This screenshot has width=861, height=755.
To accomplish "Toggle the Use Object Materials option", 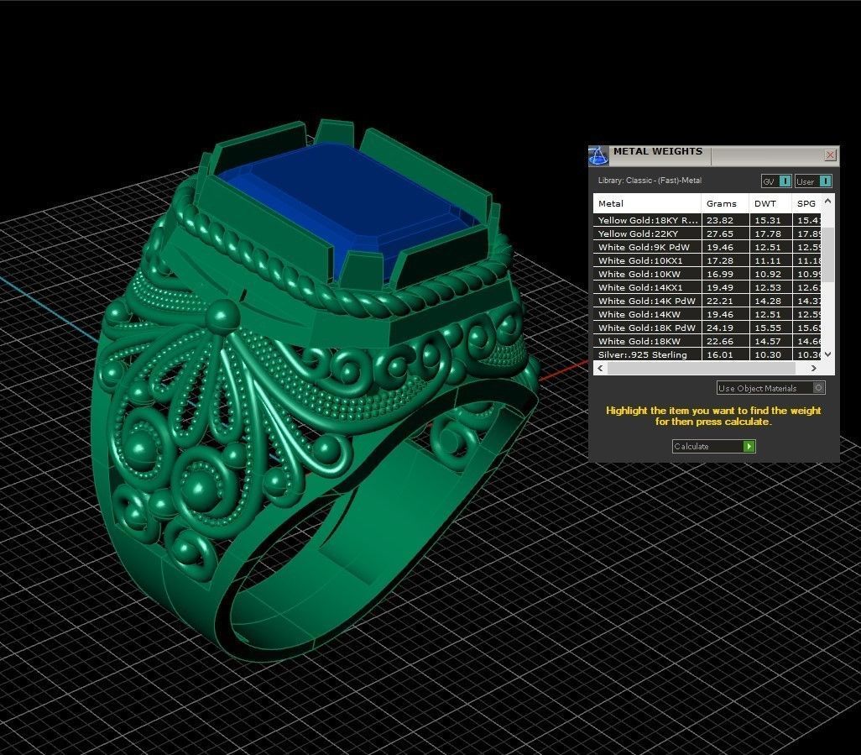I will (770, 388).
